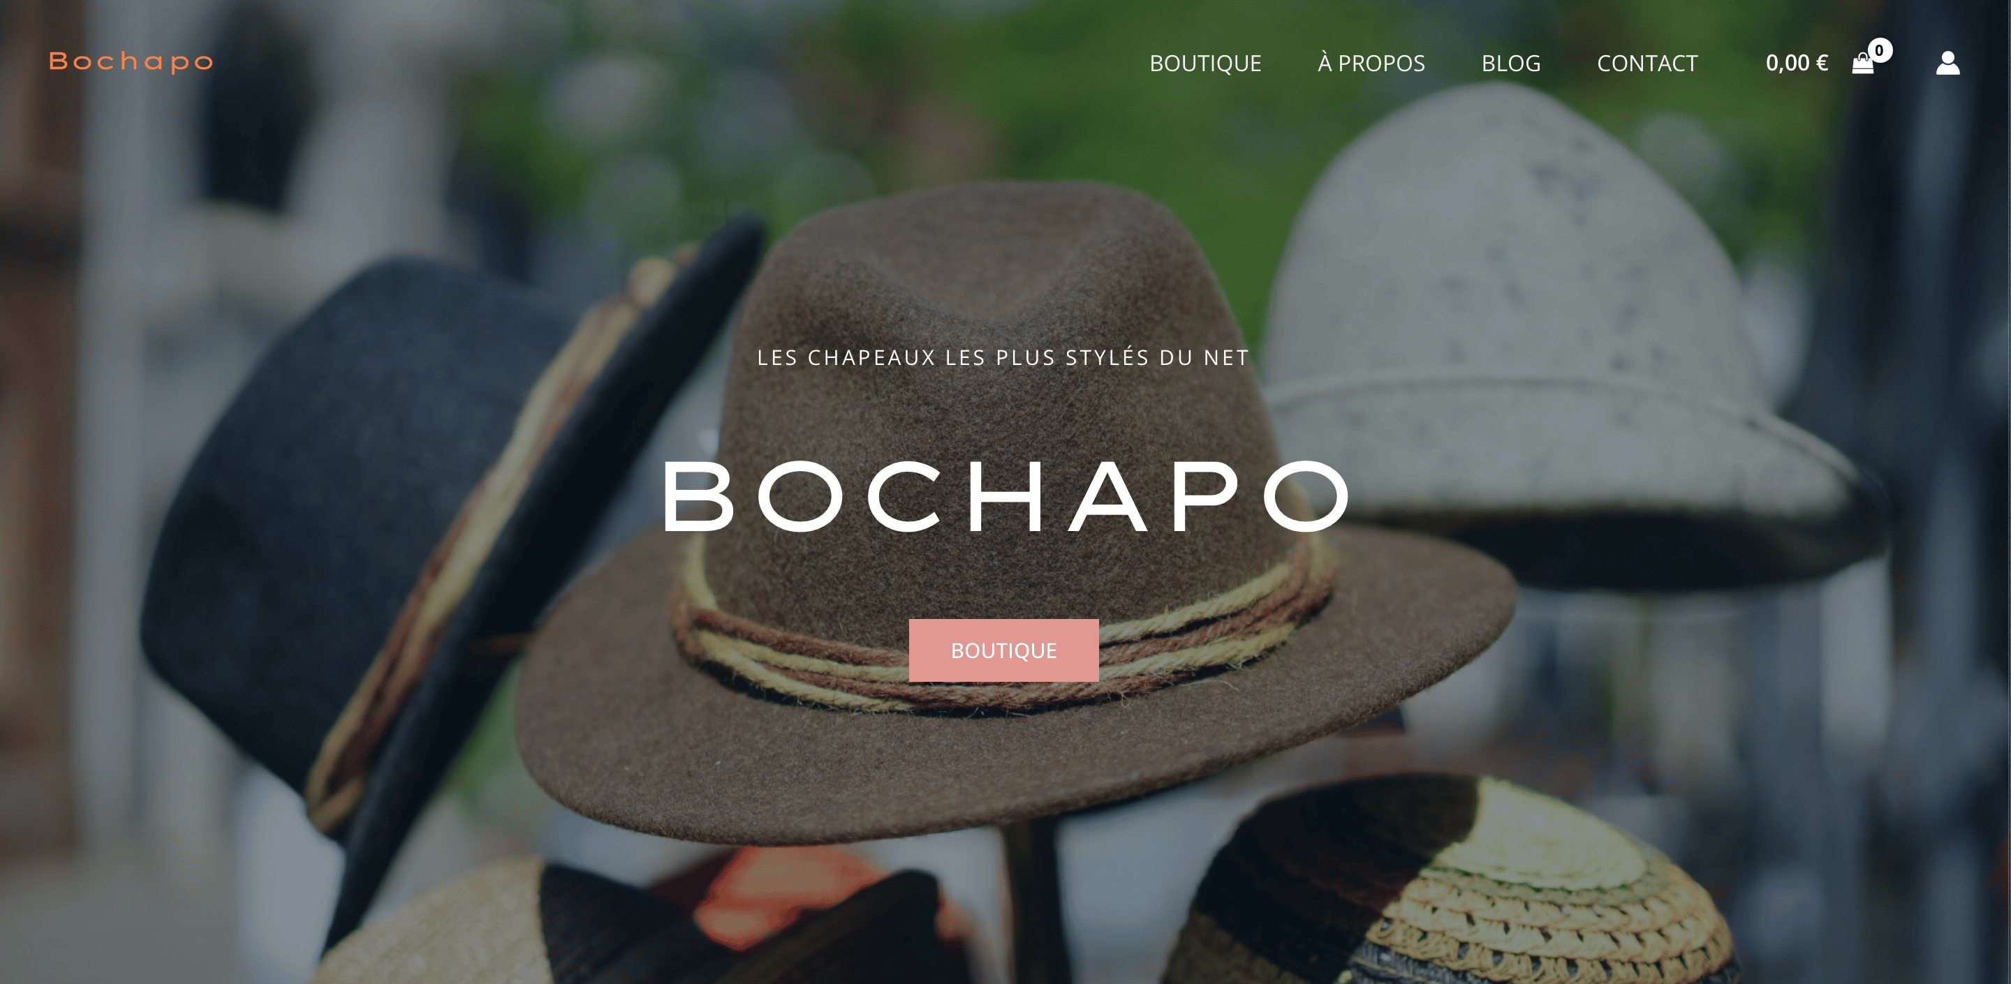Image resolution: width=2011 pixels, height=984 pixels.
Task: View the 0,00 € cart total
Action: pos(1797,64)
